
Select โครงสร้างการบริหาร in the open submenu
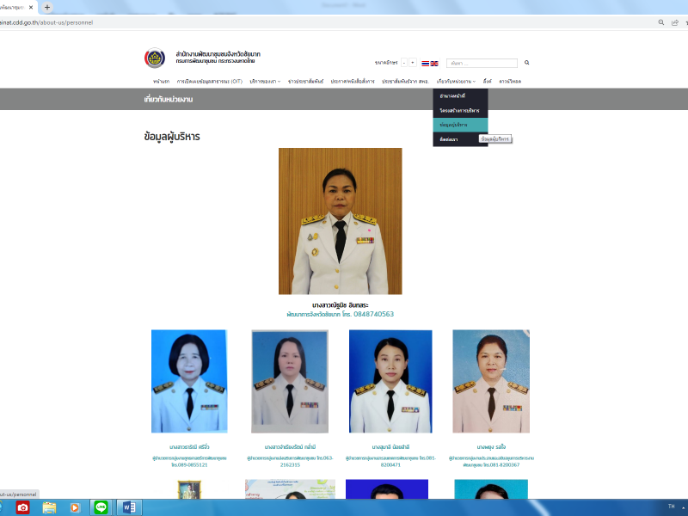[x=460, y=112]
